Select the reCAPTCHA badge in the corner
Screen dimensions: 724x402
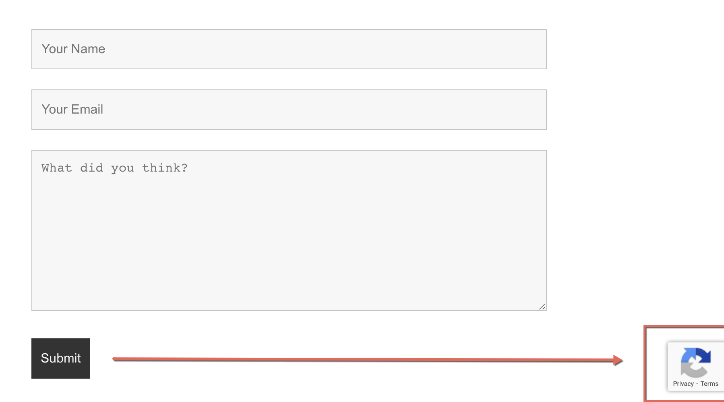pos(695,366)
